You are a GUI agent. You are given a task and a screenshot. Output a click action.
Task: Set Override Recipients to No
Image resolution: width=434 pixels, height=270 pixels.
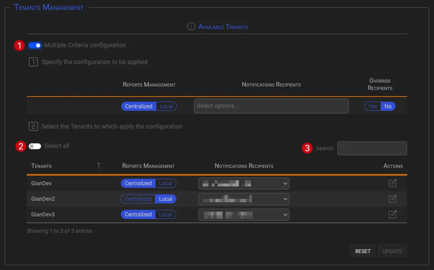click(388, 106)
